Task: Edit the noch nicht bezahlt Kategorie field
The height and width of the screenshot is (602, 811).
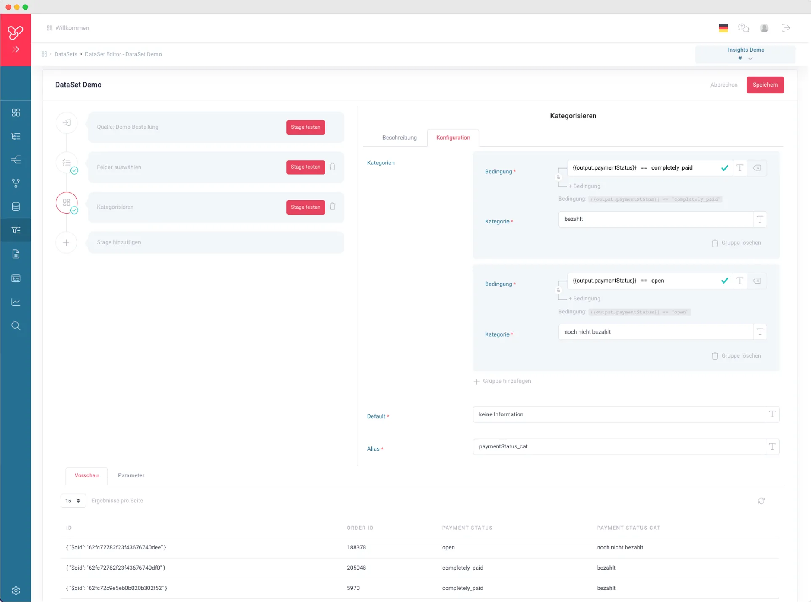Action: [656, 332]
